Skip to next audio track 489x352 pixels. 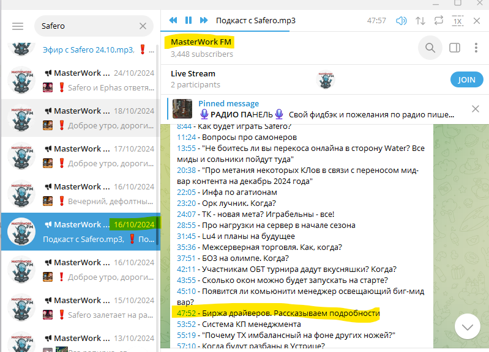[204, 20]
